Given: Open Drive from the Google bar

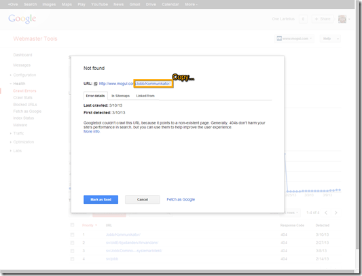Looking at the screenshot, I should coord(151,4).
